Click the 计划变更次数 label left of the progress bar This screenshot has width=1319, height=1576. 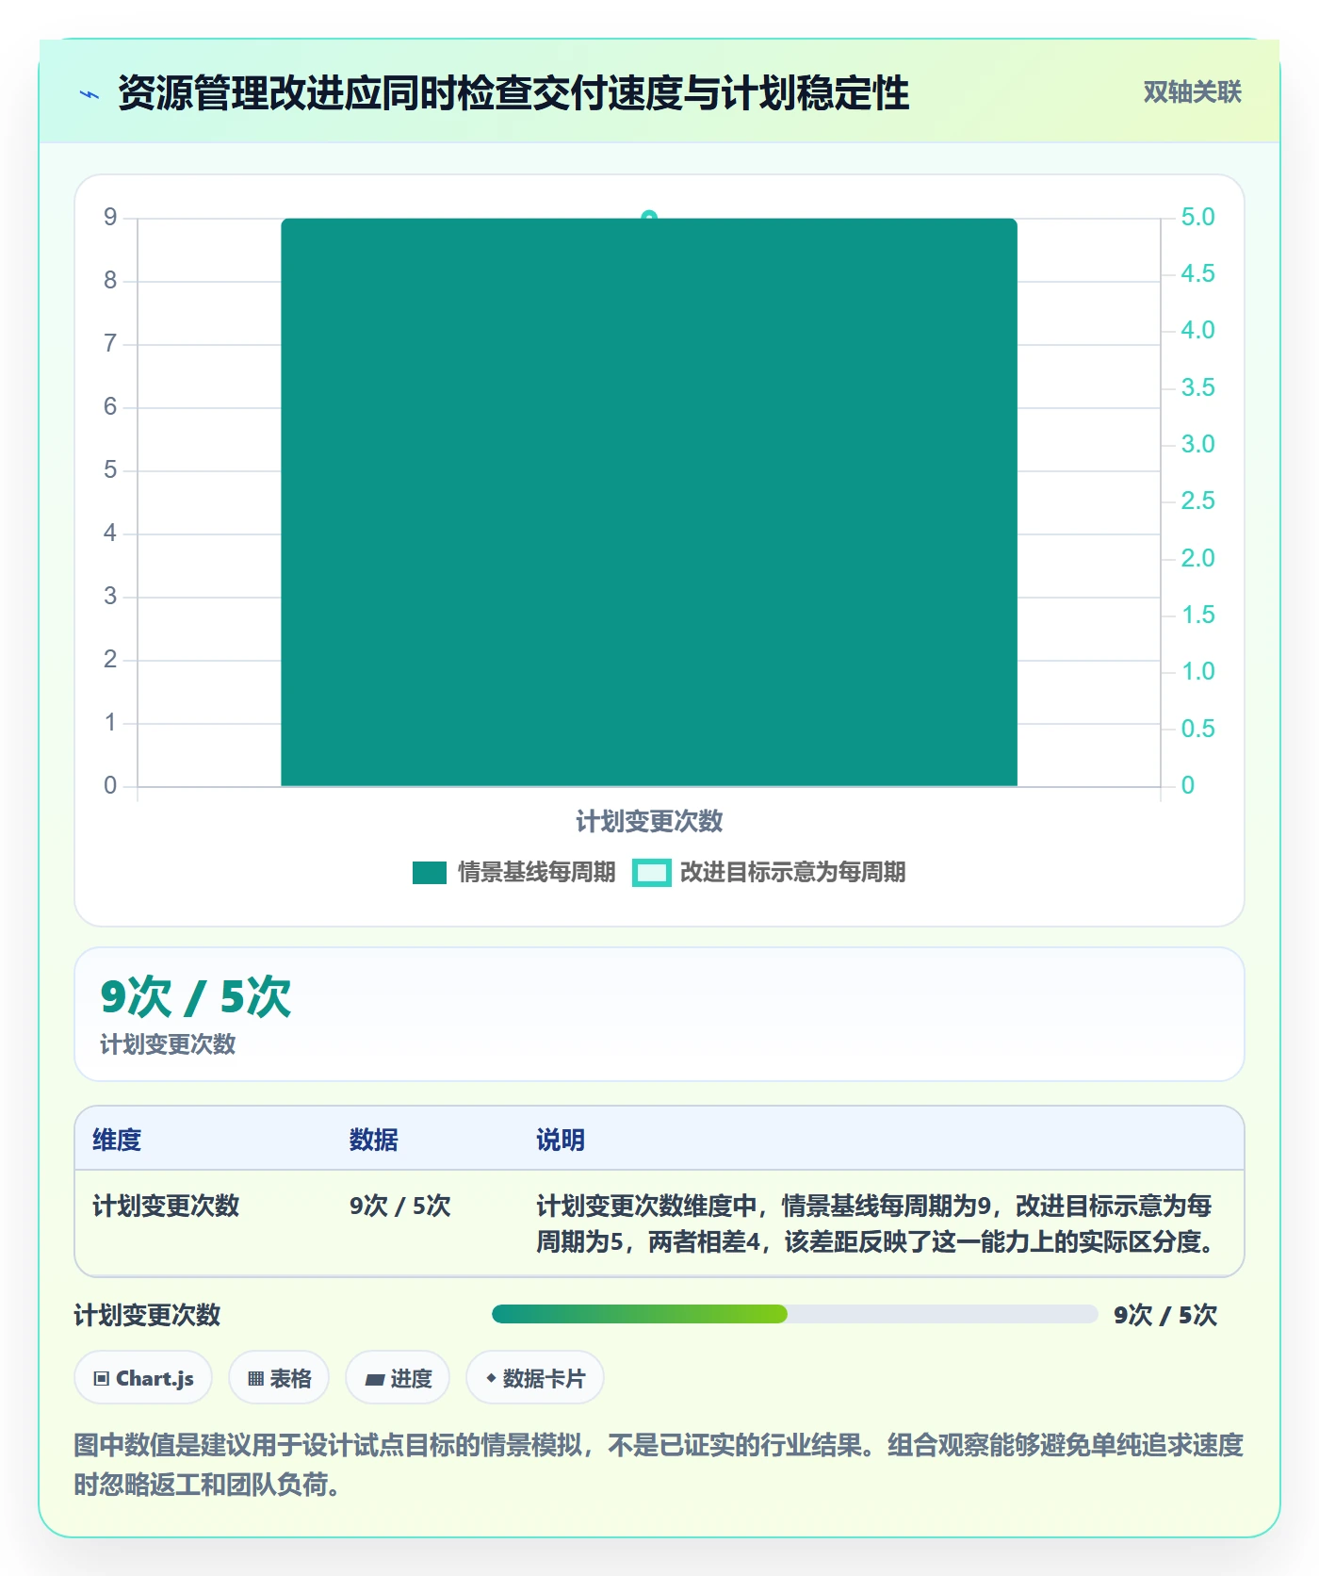pyautogui.click(x=147, y=1315)
